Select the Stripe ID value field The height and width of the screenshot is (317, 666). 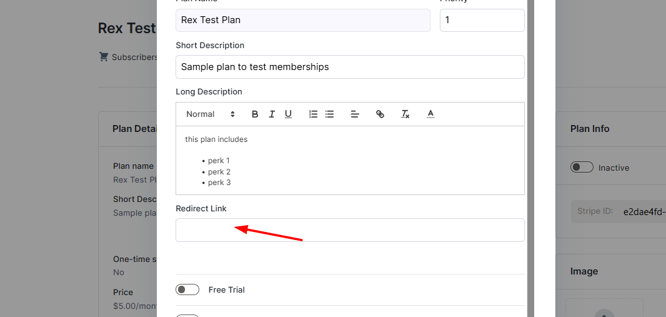(644, 212)
